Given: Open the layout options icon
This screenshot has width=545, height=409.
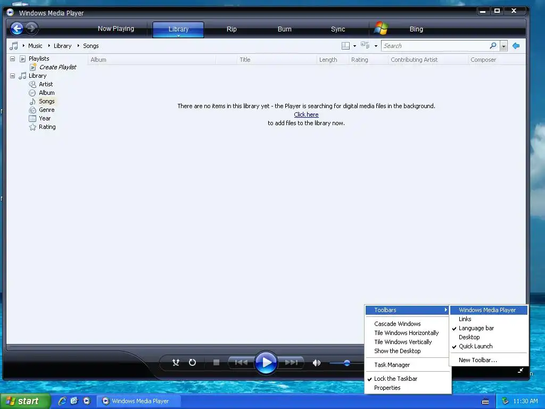Looking at the screenshot, I should [345, 46].
